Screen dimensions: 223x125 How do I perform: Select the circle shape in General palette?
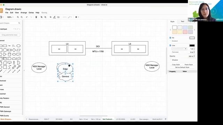point(5,50)
